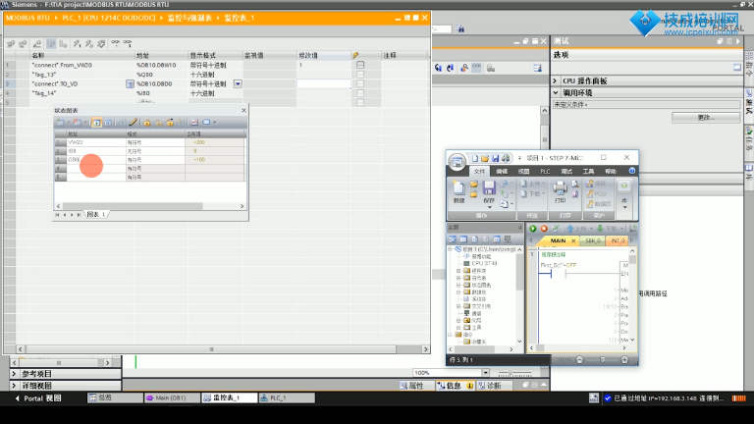The height and width of the screenshot is (424, 754).
Task: Toggle modify checkbox for connect.From_VW20 row
Action: pyautogui.click(x=360, y=65)
